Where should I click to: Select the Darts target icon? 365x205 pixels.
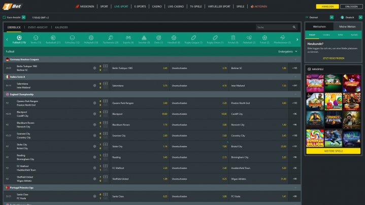158,38
